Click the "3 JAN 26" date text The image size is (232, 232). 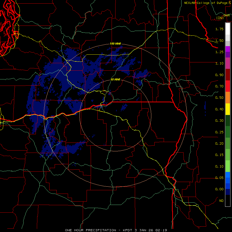point(144,230)
